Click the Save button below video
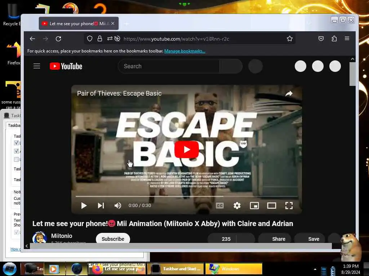This screenshot has width=369, height=276. click(310, 239)
